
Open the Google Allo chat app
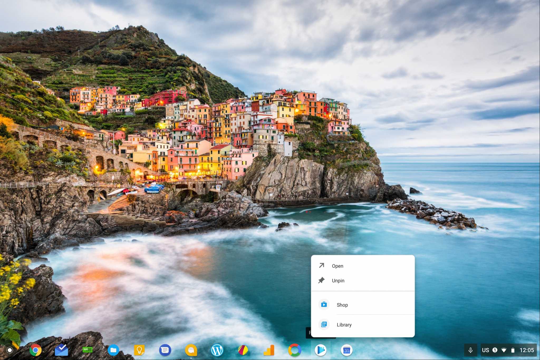point(191,350)
